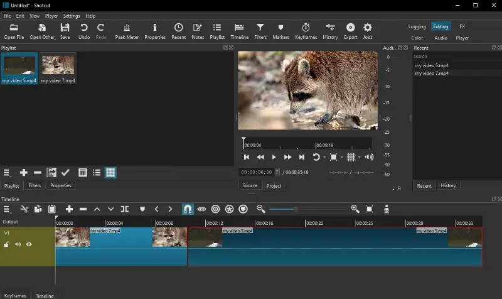Switch to the Editing layout
Image resolution: width=502 pixels, height=299 pixels.
click(441, 27)
